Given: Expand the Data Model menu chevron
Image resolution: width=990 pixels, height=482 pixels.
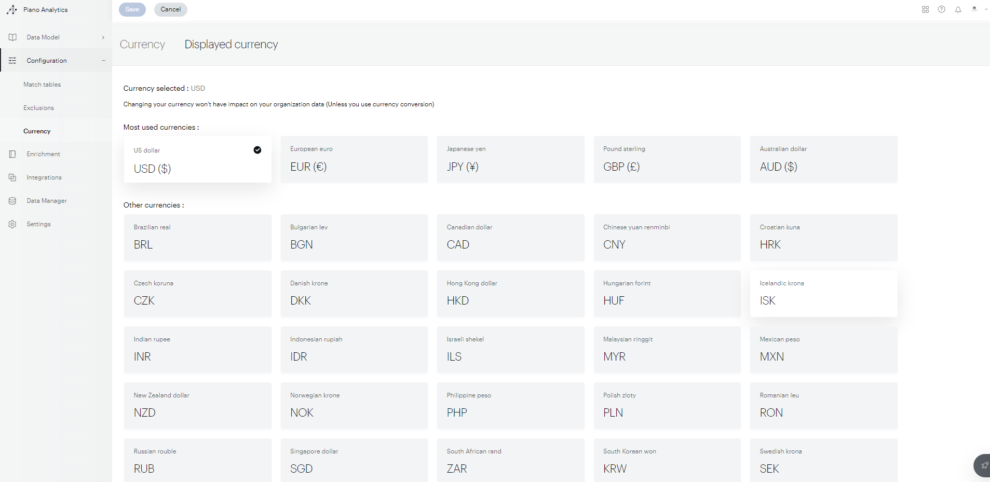Looking at the screenshot, I should 103,37.
